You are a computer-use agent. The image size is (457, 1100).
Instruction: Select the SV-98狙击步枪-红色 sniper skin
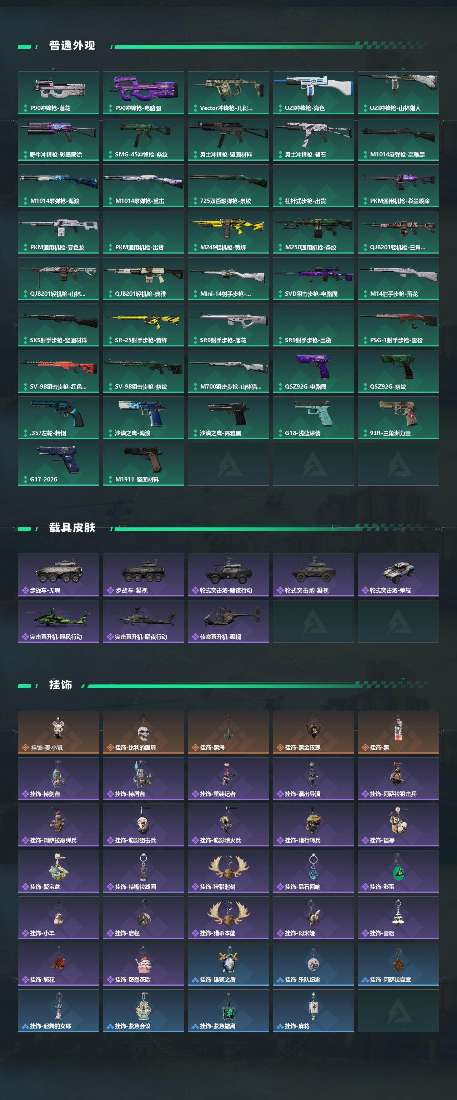(59, 371)
